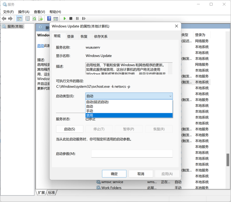Click the 停止(T) button

tap(99, 129)
